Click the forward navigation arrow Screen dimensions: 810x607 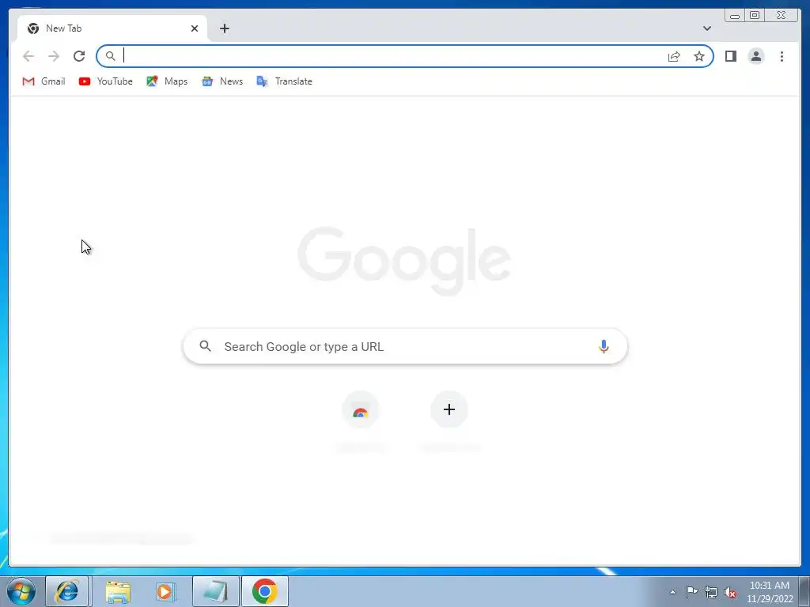(x=54, y=56)
